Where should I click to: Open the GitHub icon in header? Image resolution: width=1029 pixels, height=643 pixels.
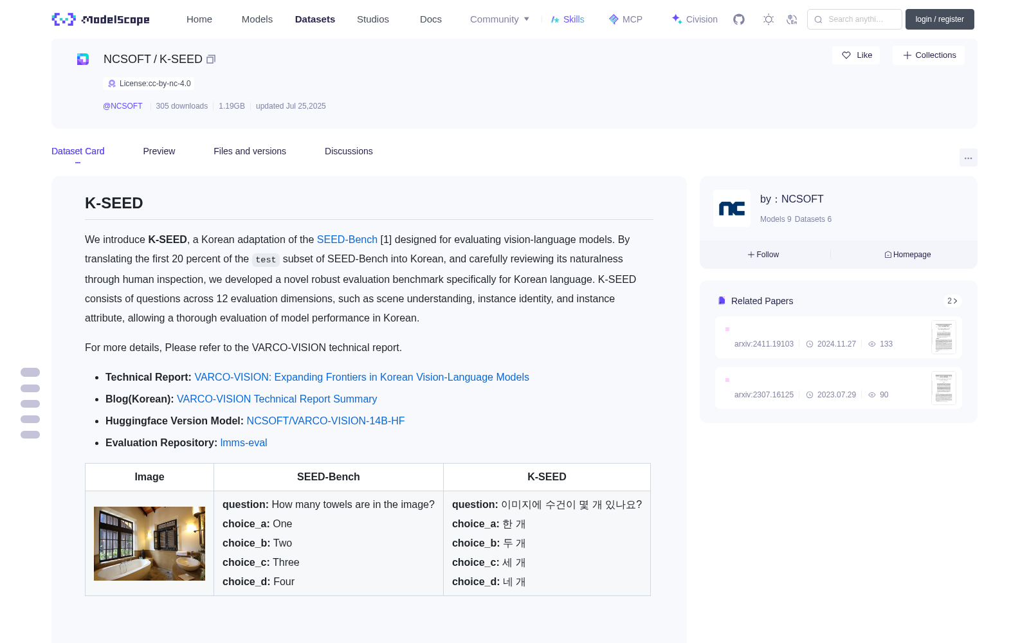coord(739,19)
